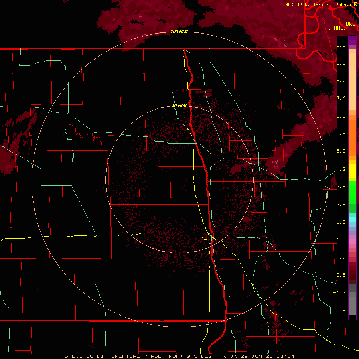The image size is (359, 359).
Task: Pick the peach segment of the color bar
Action: click(352, 82)
